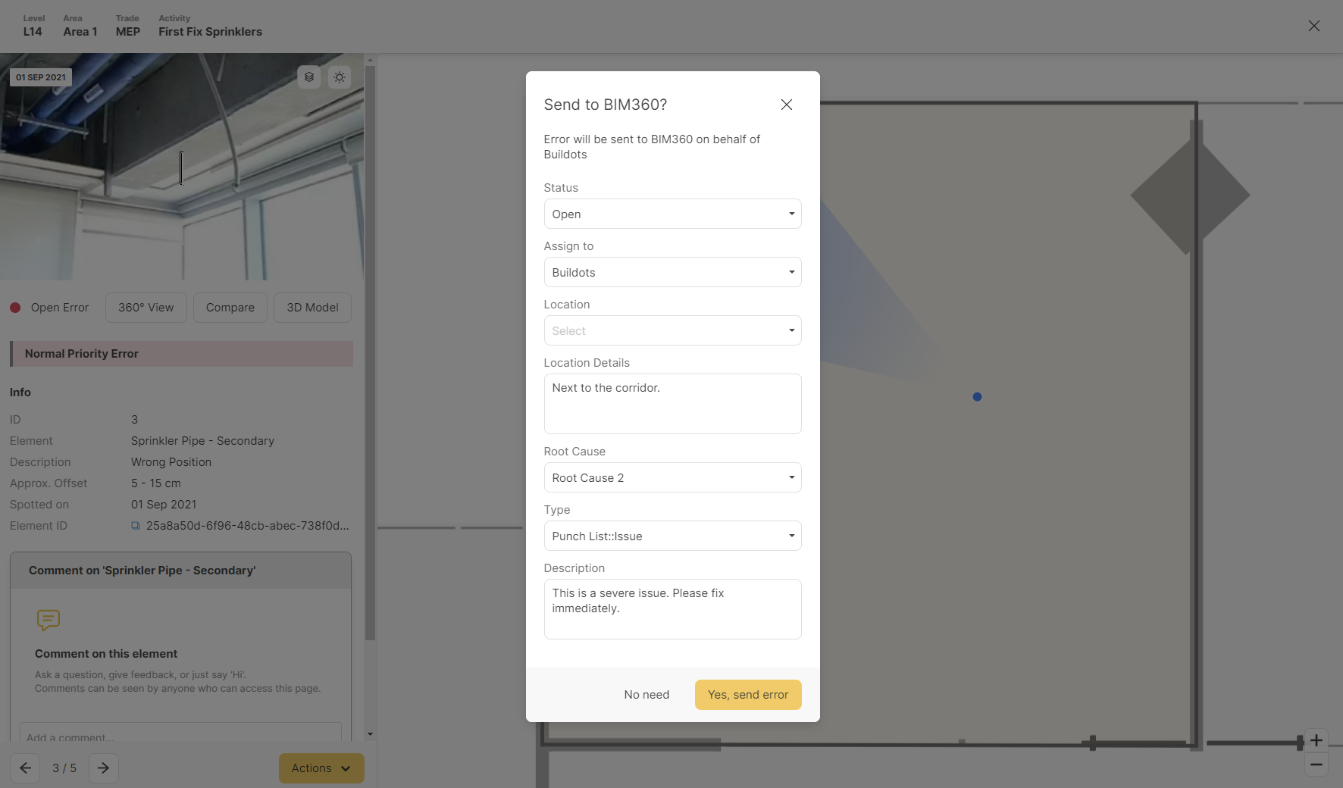The width and height of the screenshot is (1343, 788).
Task: Toggle the brightness icon on photo
Action: 340,77
